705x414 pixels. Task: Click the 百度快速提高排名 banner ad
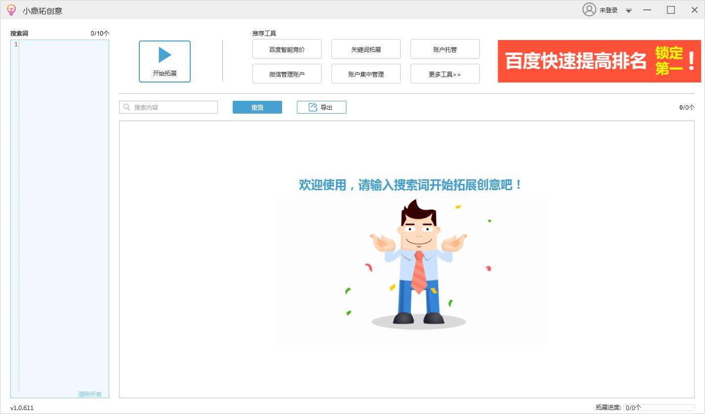tap(599, 61)
